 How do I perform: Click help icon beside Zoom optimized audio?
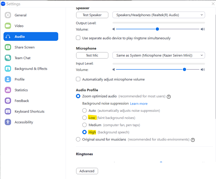click(169, 97)
